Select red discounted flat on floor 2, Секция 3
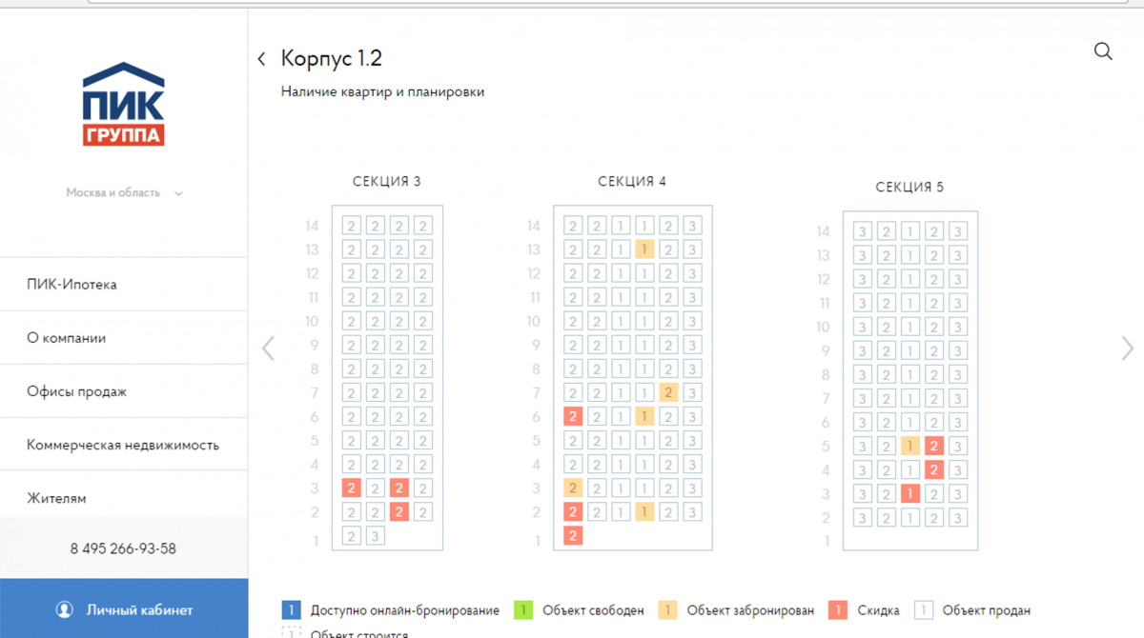 tap(399, 512)
